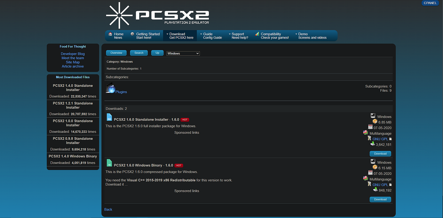Expand the Download menu arrow
443x218 pixels.
[x=167, y=34]
